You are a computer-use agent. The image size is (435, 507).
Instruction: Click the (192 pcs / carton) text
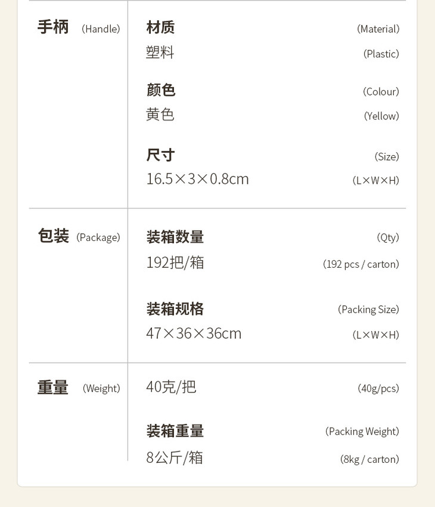tap(361, 264)
